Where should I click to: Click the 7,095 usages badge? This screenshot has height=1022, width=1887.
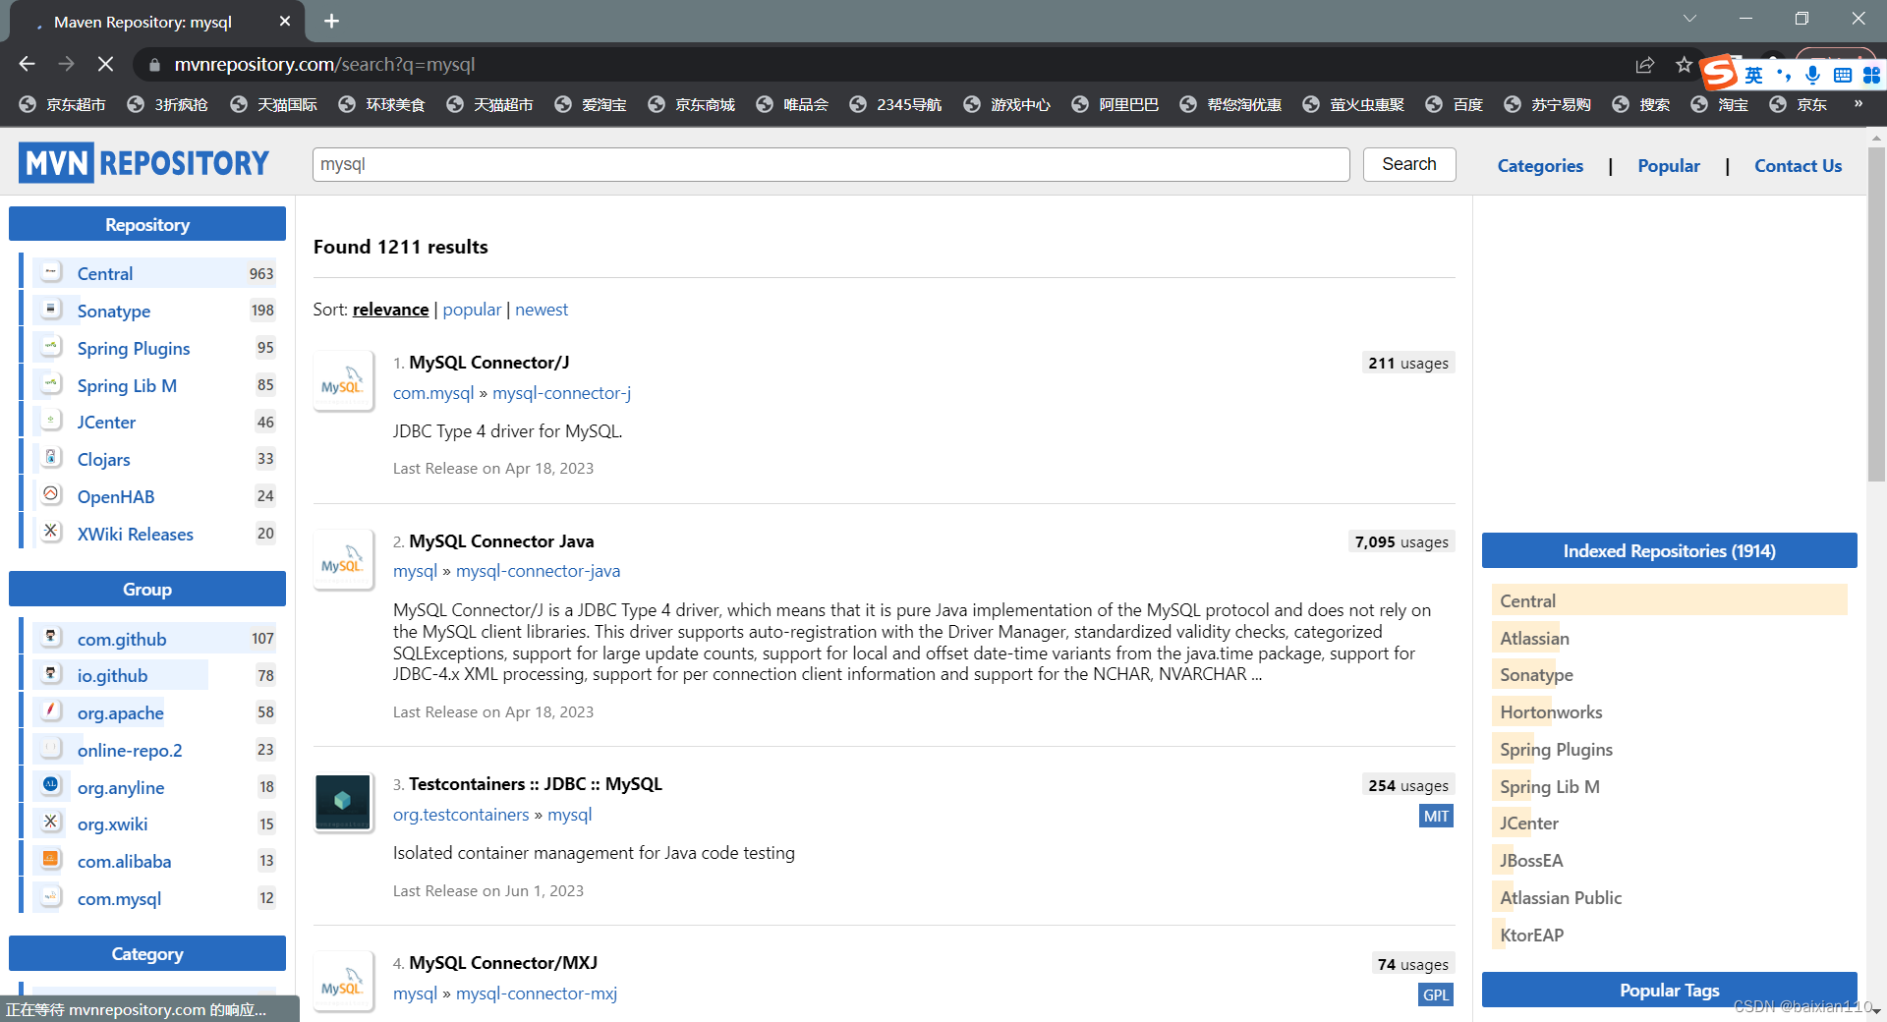pos(1401,541)
